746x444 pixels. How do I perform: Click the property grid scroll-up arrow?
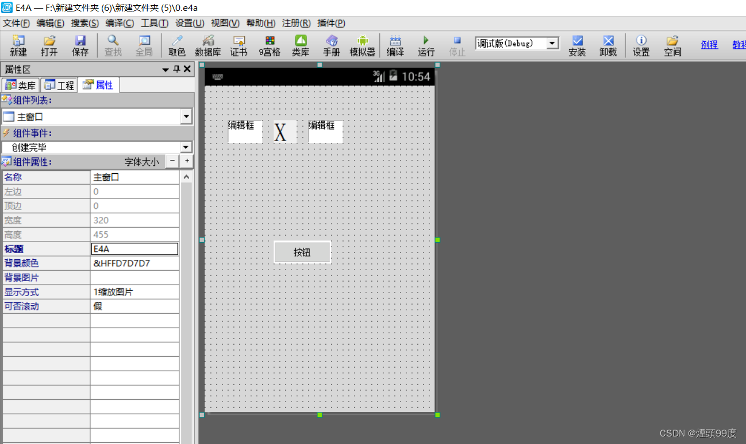tap(186, 177)
